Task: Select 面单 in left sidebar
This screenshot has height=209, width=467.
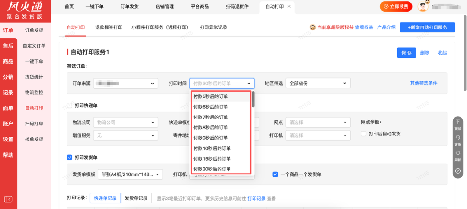Action: 8,108
